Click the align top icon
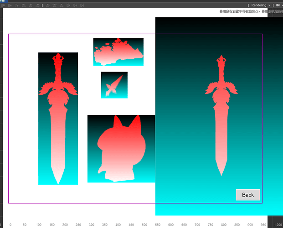The width and height of the screenshot is (283, 228). pyautogui.click(x=3, y=5)
